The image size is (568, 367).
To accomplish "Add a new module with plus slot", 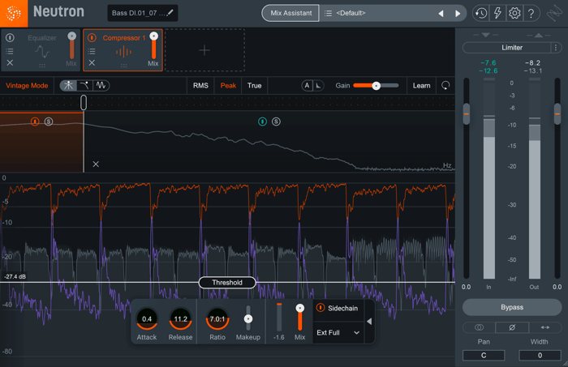I will [x=204, y=50].
